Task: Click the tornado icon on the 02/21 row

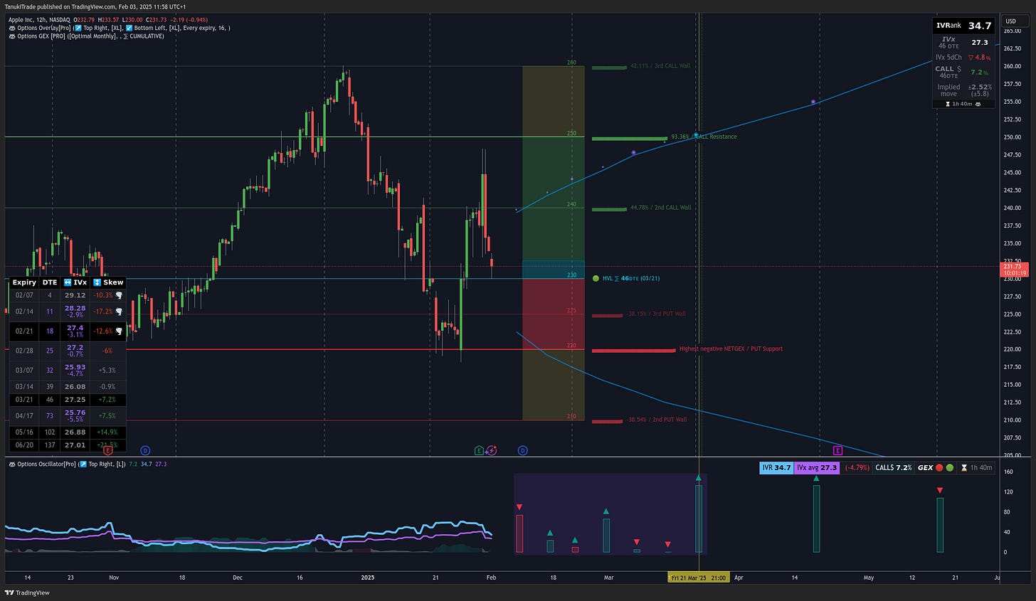Action: (x=119, y=331)
